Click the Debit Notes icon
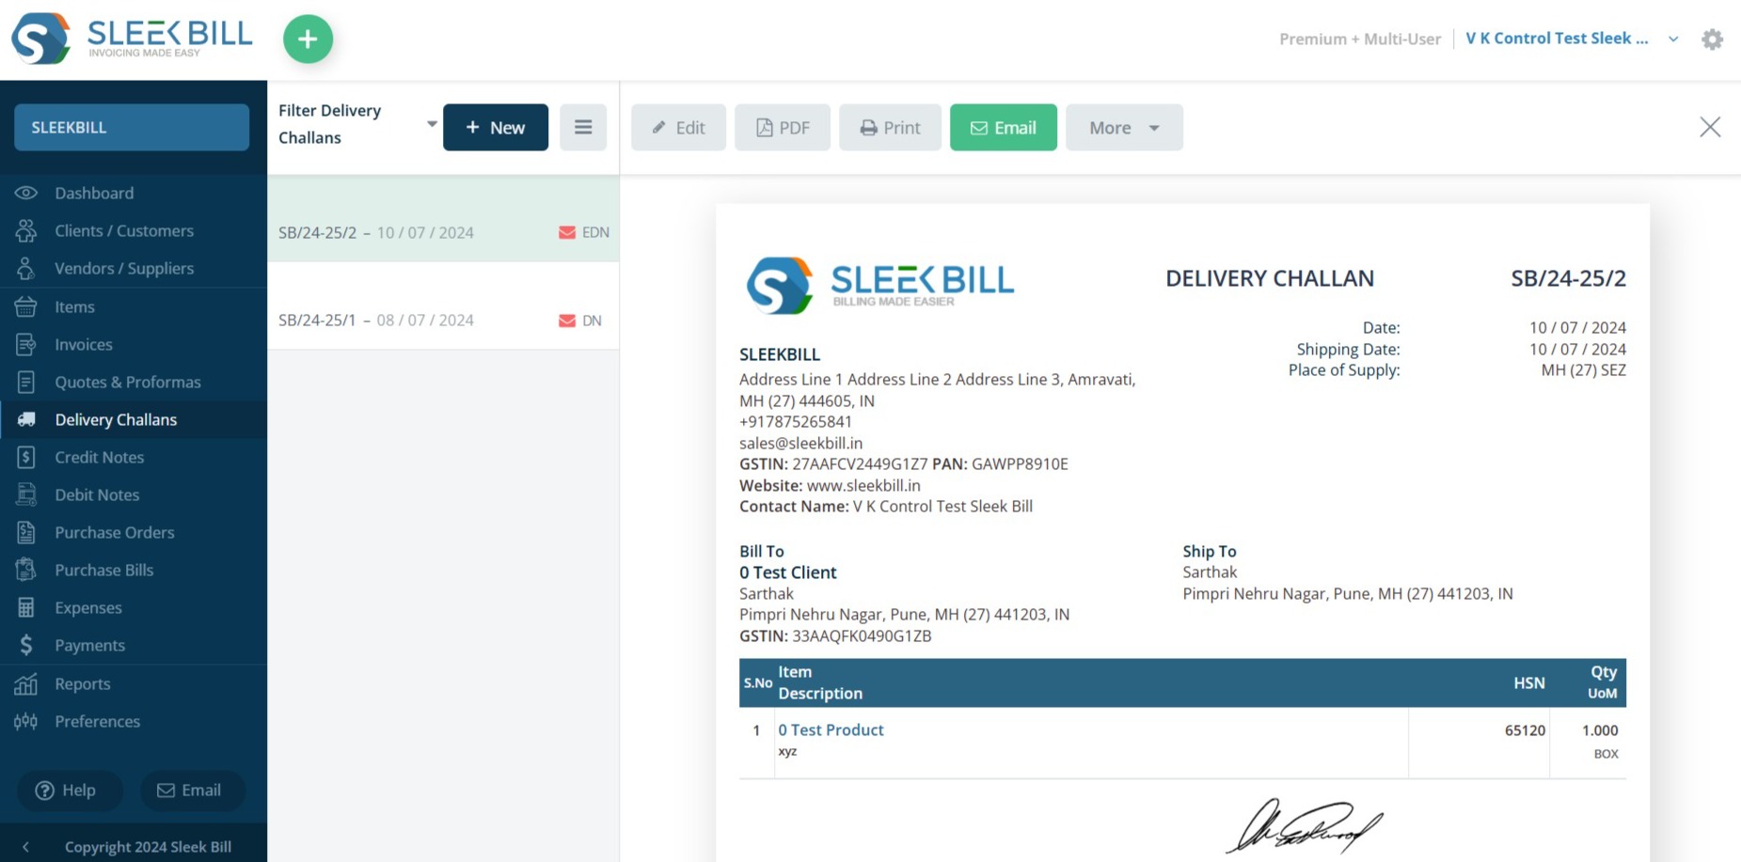The image size is (1741, 862). 26,494
